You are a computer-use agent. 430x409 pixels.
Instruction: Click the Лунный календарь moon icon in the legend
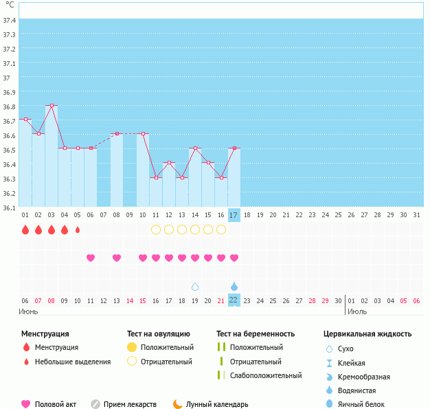(178, 404)
